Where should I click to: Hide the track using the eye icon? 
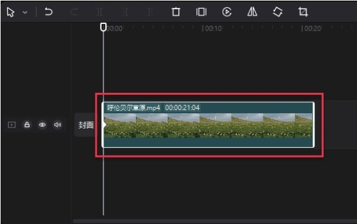[42, 125]
